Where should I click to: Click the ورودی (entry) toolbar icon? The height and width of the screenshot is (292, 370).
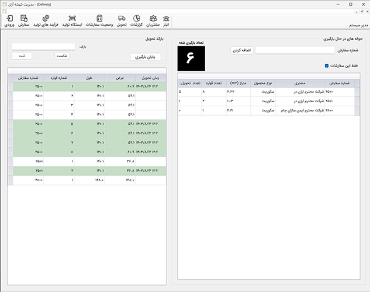(x=9, y=21)
